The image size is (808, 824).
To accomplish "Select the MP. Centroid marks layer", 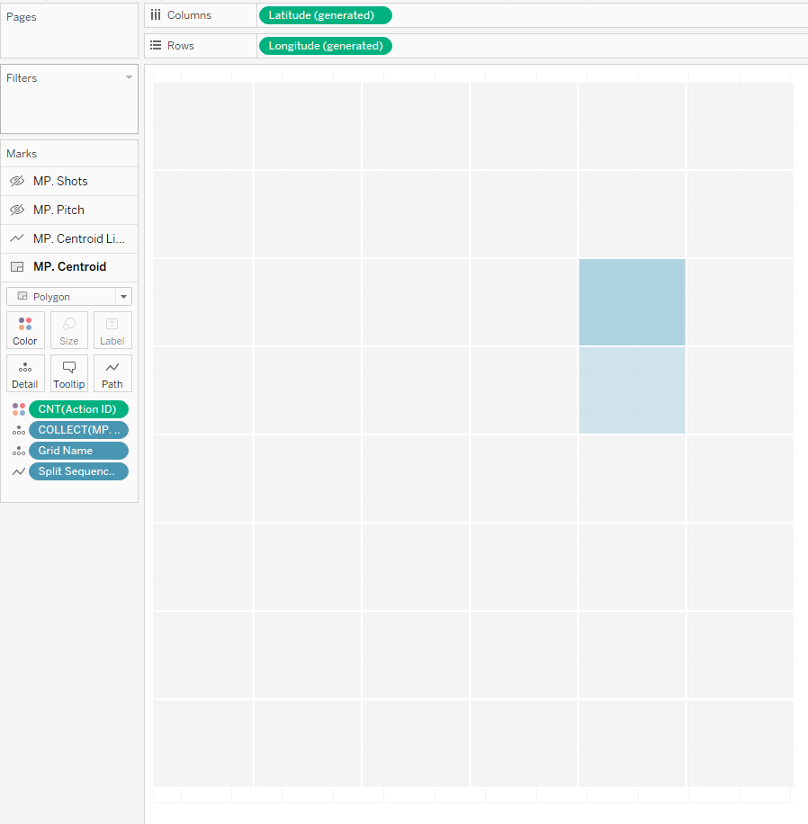I will click(69, 267).
